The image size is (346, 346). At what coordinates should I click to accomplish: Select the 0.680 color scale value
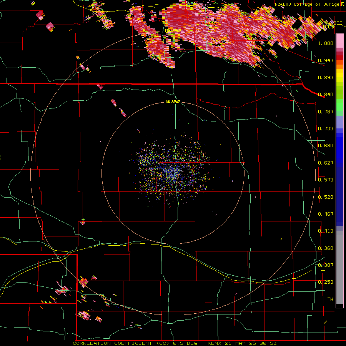(x=326, y=146)
